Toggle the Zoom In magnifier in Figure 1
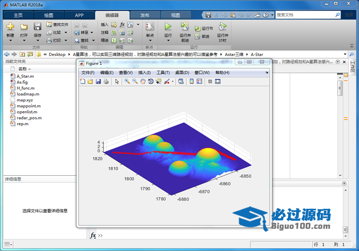This screenshot has width=359, height=251. tap(127, 81)
